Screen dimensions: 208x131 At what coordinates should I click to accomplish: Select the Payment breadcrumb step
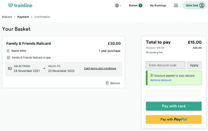point(23,17)
